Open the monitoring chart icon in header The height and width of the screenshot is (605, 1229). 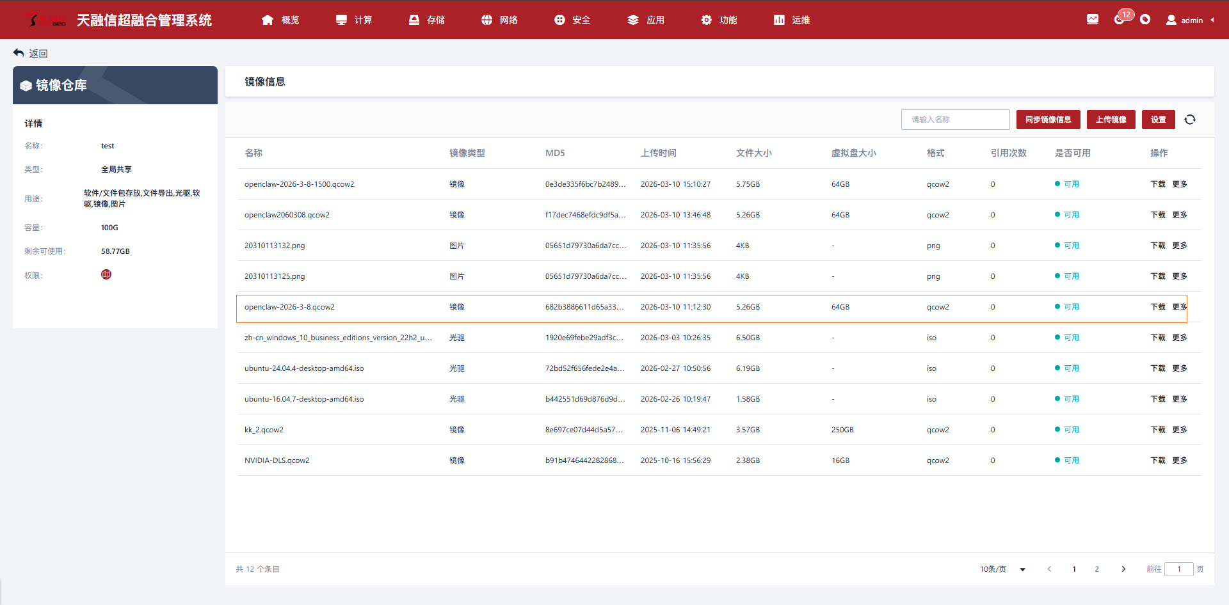[1093, 20]
